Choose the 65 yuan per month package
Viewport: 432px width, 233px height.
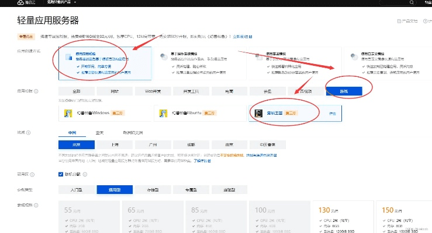[153, 217]
